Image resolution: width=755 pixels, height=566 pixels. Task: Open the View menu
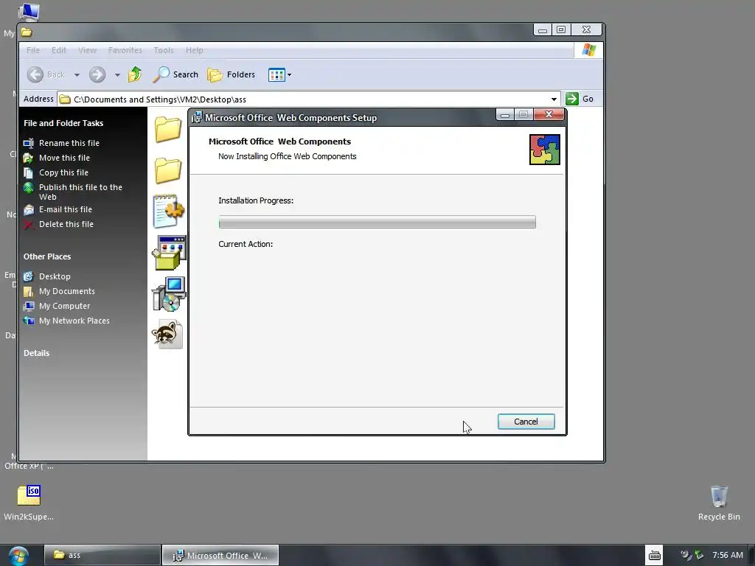point(87,50)
